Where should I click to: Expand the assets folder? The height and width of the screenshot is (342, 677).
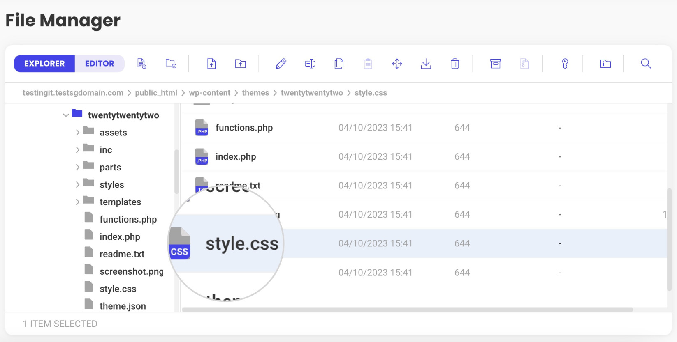77,133
